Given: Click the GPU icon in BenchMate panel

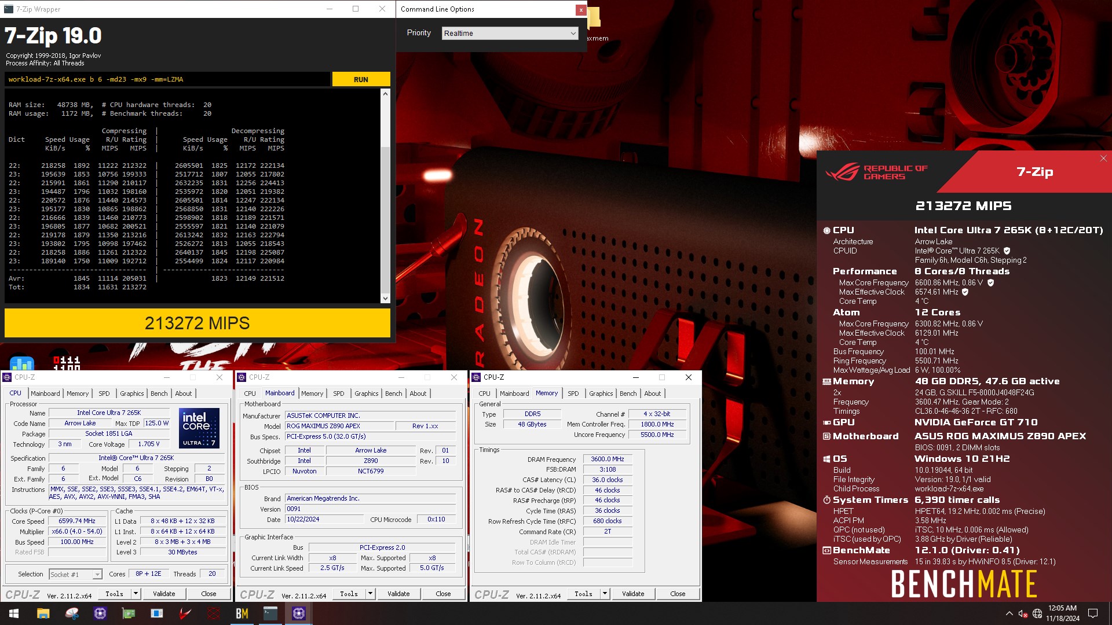Looking at the screenshot, I should point(826,422).
